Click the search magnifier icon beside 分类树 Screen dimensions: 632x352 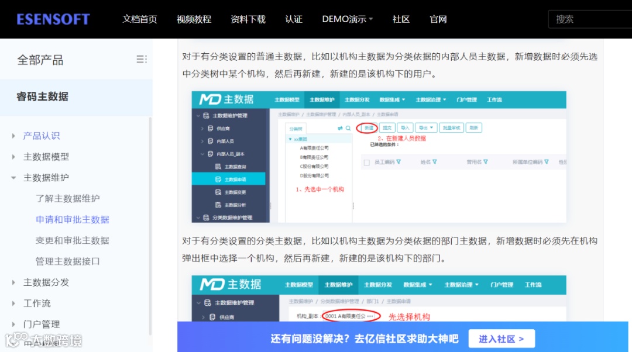(x=348, y=128)
